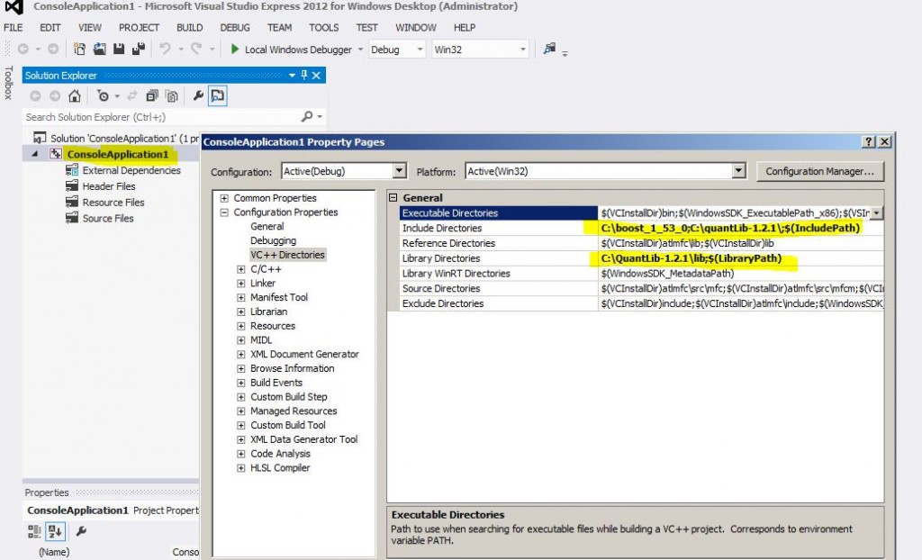Open the TOOLS menu

click(324, 28)
